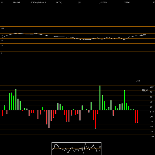Click the -20 label on MR axis

tap(151, 117)
